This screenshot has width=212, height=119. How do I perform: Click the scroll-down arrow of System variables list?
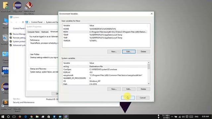pyautogui.click(x=149, y=84)
